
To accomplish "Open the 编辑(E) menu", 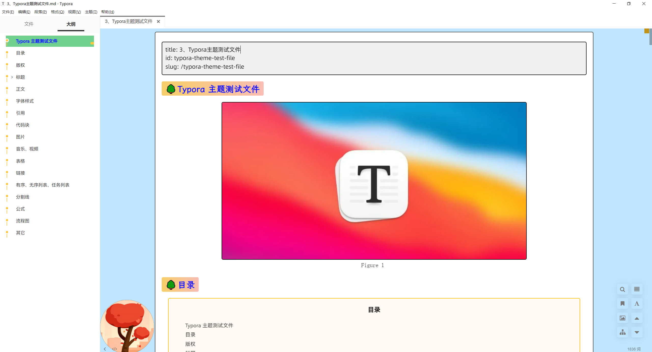I will pos(24,12).
